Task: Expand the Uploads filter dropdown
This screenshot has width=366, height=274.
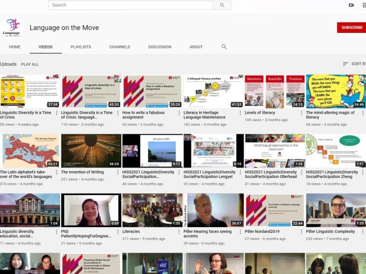Action: tap(8, 64)
